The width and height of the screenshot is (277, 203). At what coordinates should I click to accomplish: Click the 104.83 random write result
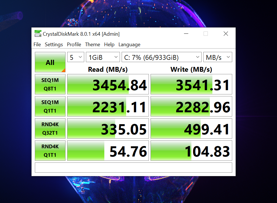191,151
